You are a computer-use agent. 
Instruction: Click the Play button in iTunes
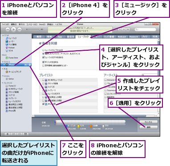(13, 29)
